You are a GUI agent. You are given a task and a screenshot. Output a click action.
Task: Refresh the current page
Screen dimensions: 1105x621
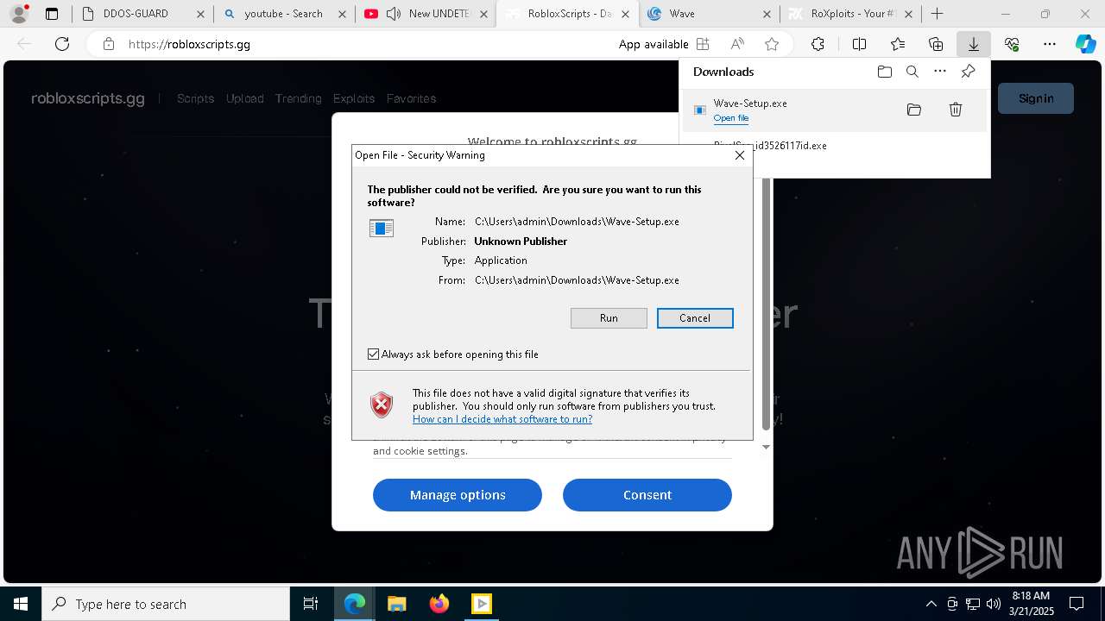click(62, 44)
